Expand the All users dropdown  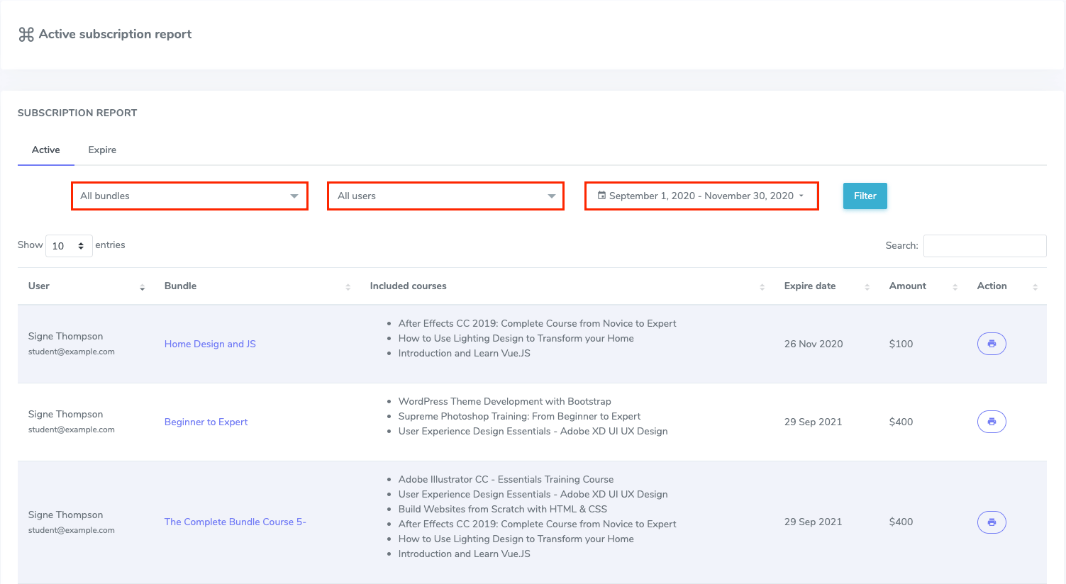[445, 196]
